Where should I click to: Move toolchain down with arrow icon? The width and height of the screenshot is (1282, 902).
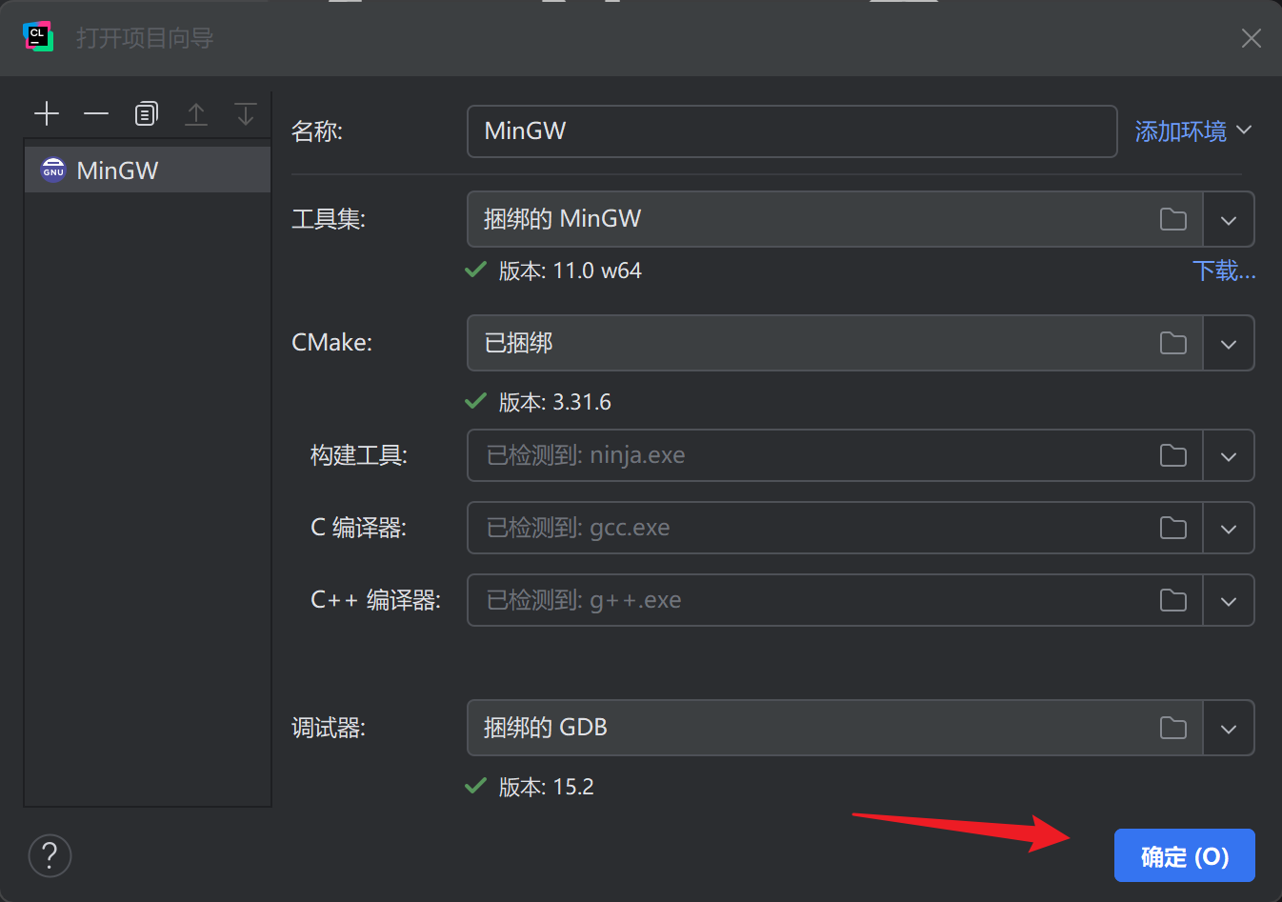point(246,114)
